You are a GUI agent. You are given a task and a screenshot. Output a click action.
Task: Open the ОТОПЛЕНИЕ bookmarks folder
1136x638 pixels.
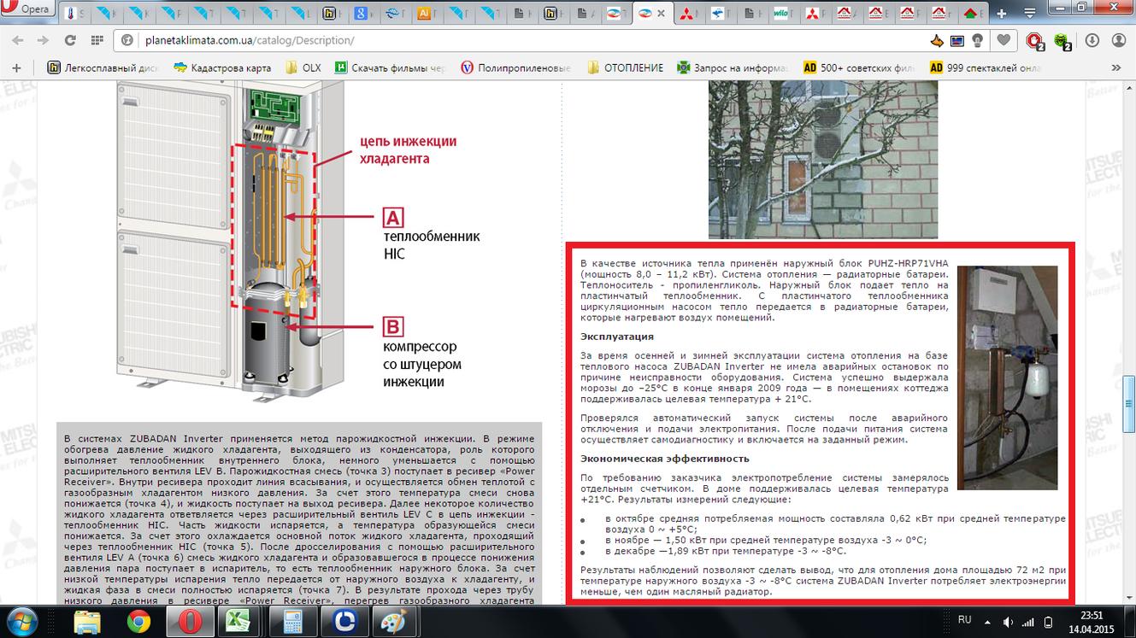pyautogui.click(x=625, y=67)
